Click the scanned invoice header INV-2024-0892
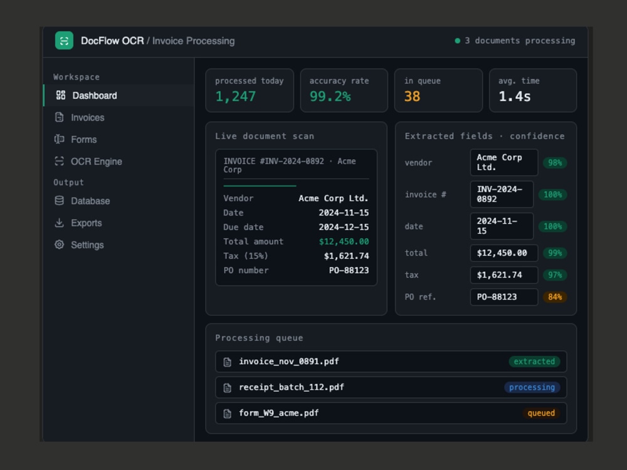 tap(290, 165)
